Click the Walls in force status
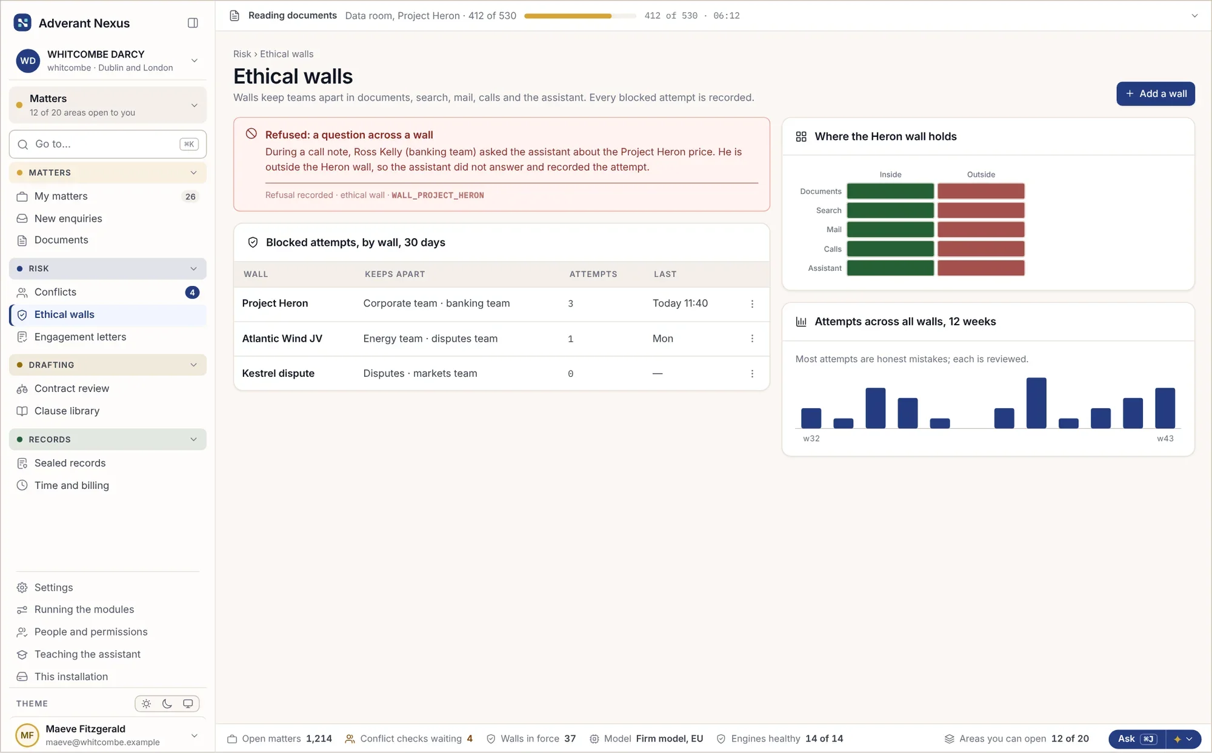The height and width of the screenshot is (753, 1212). [x=531, y=738]
